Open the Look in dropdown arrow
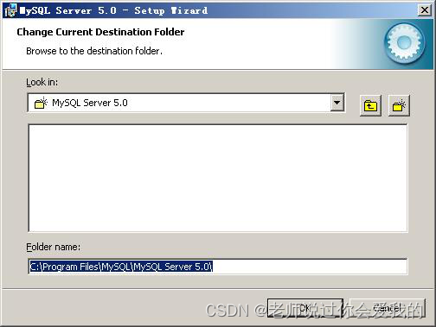This screenshot has height=327, width=436. point(337,103)
